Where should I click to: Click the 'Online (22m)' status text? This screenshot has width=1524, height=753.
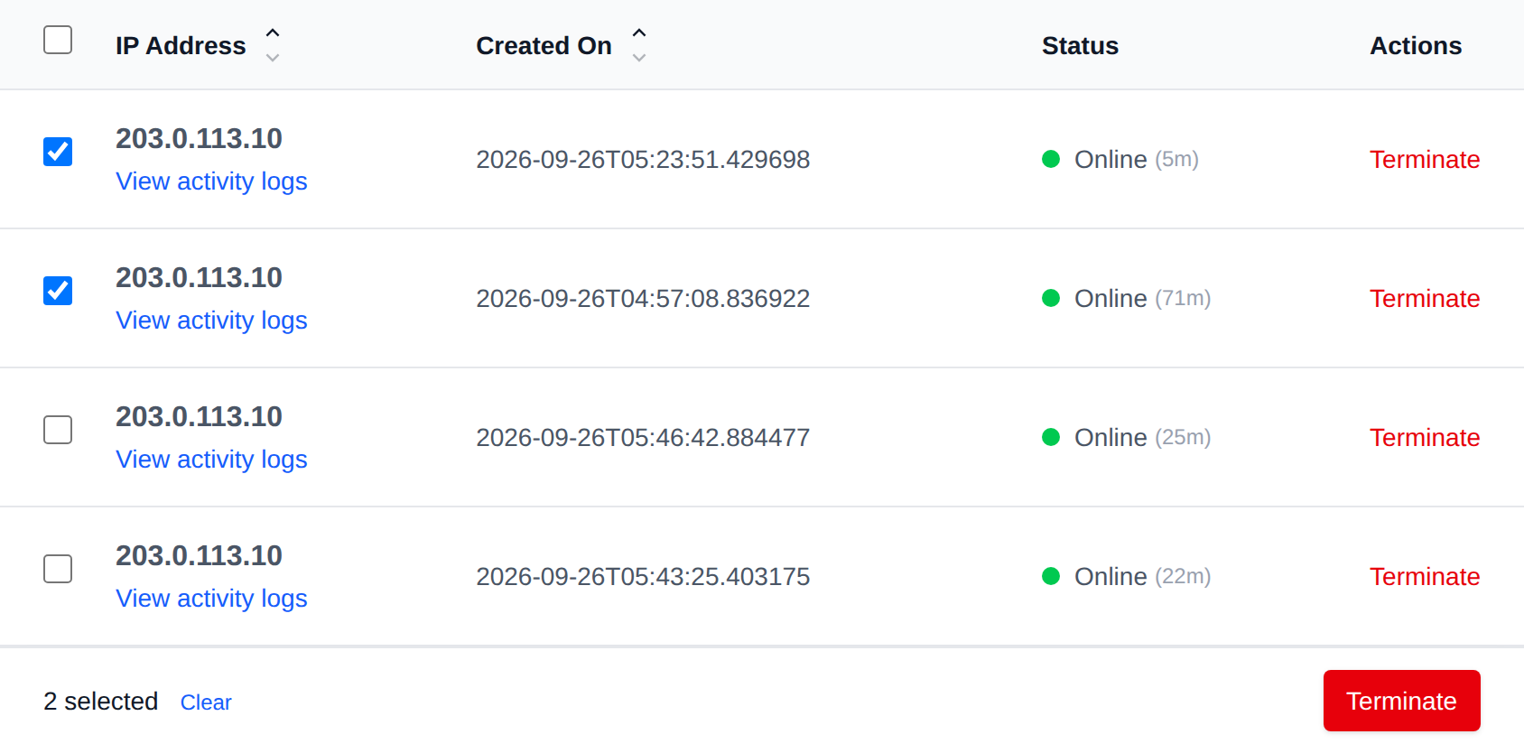click(1142, 577)
